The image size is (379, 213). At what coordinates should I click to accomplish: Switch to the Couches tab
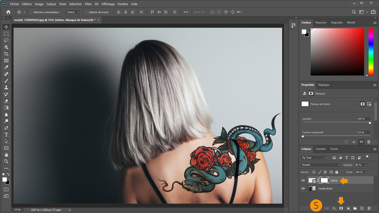321,149
